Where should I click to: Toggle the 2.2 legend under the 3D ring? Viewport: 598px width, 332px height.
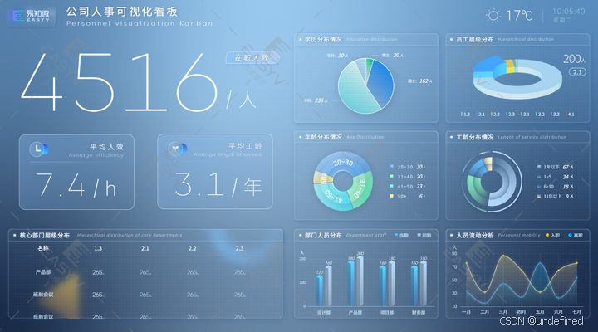click(x=495, y=114)
